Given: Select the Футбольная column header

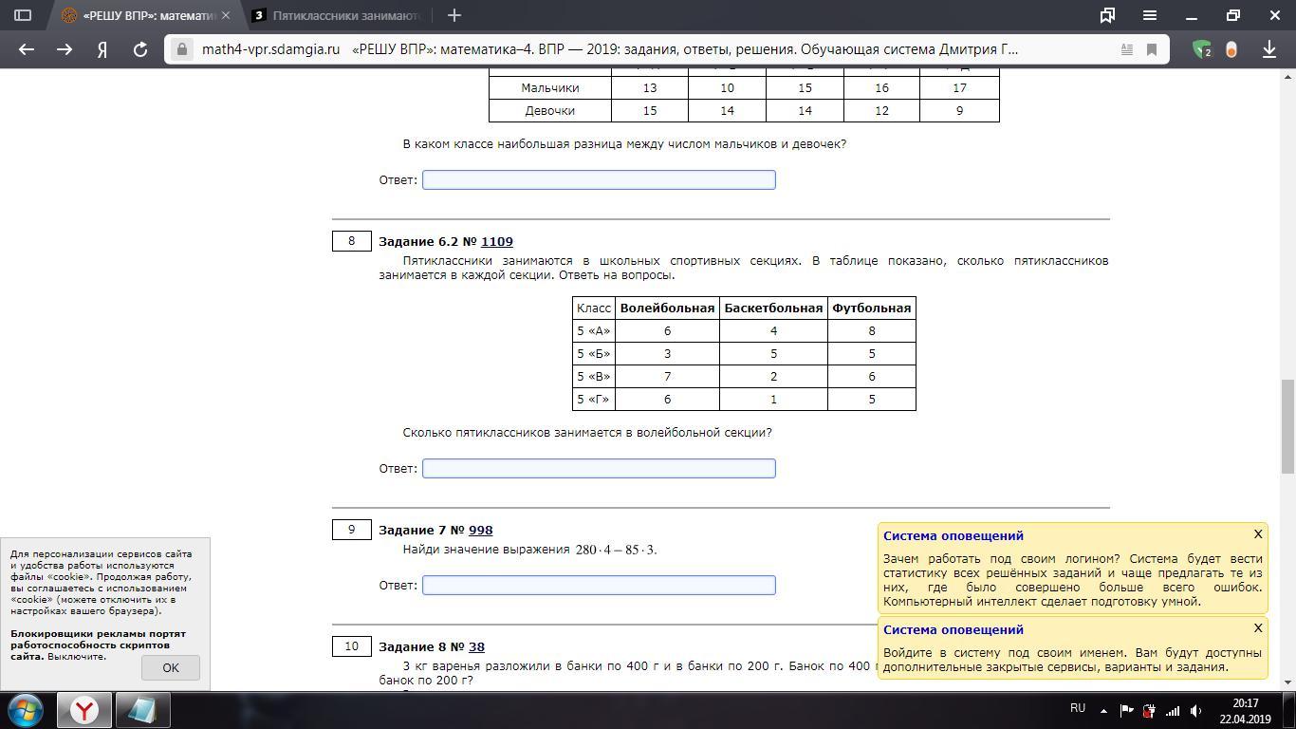Looking at the screenshot, I should [872, 308].
